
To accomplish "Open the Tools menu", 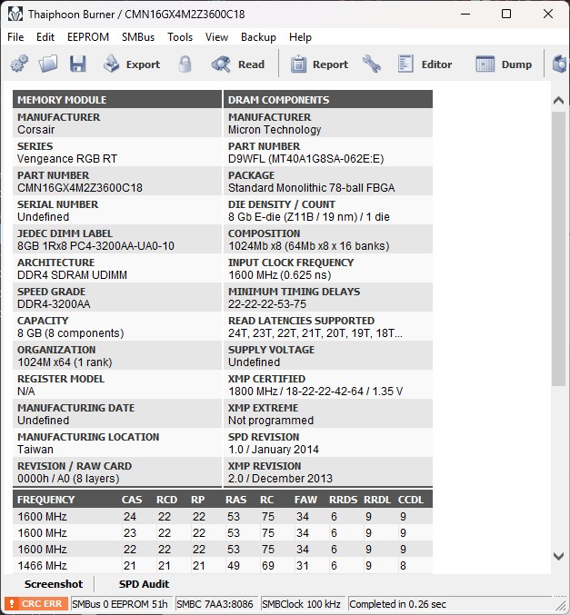I will click(x=180, y=37).
